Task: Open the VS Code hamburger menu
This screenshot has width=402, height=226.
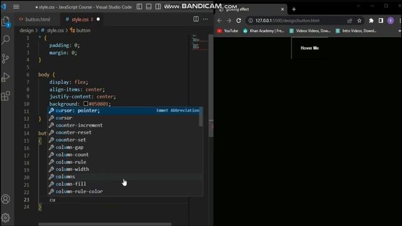Action: tap(16, 7)
